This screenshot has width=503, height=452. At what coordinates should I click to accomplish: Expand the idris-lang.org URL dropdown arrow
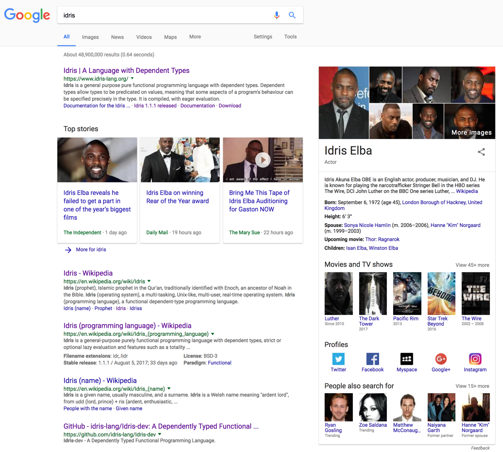pyautogui.click(x=132, y=78)
